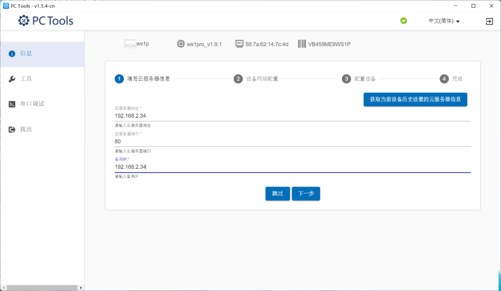Open the 工具 sidebar menu item
The image size is (501, 291).
pos(42,79)
